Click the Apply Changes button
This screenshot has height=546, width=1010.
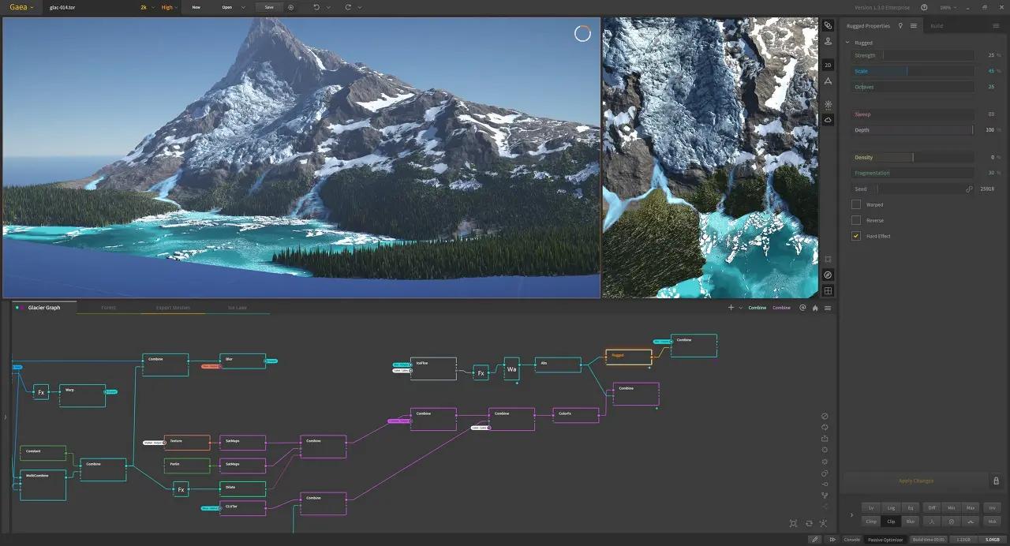pos(915,481)
